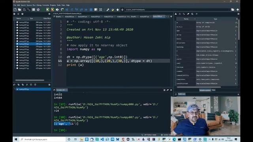253x142 pixels.
Task: Save the current file
Action: (24, 9)
